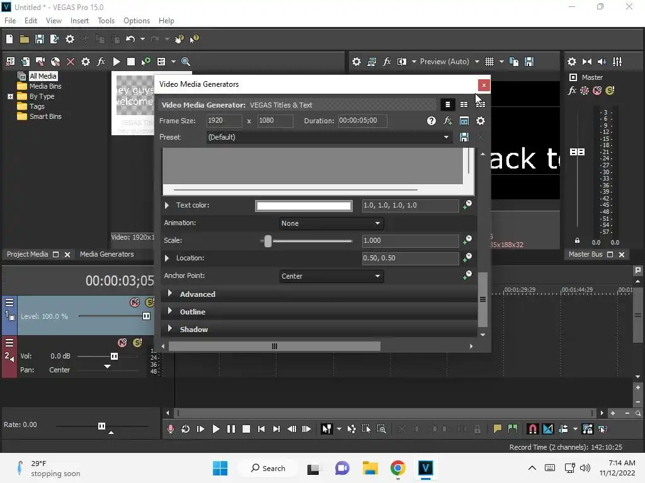
Task: Open the Preset dropdown
Action: (446, 137)
